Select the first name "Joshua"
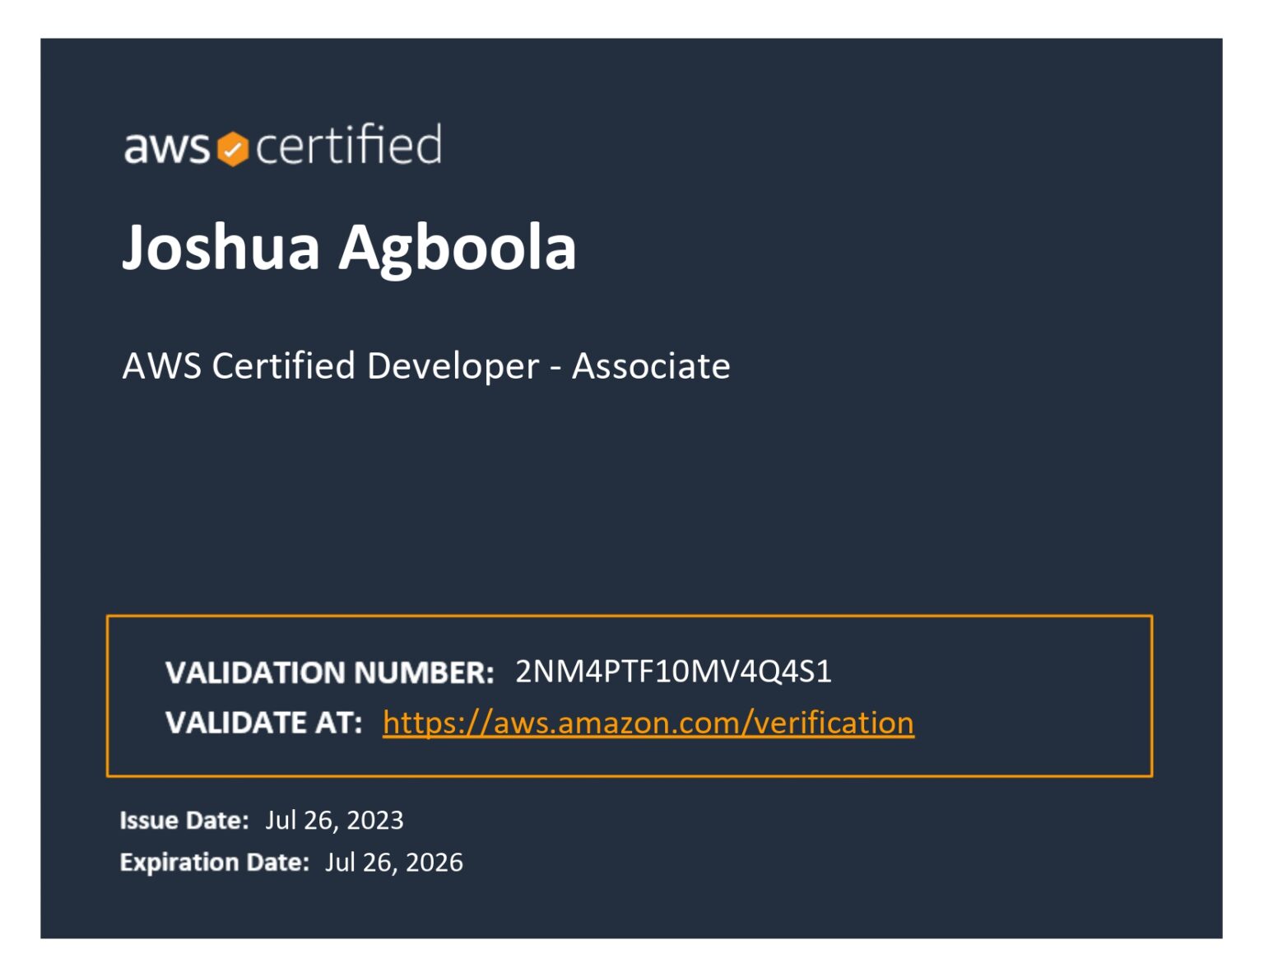The image size is (1264, 977). 221,247
